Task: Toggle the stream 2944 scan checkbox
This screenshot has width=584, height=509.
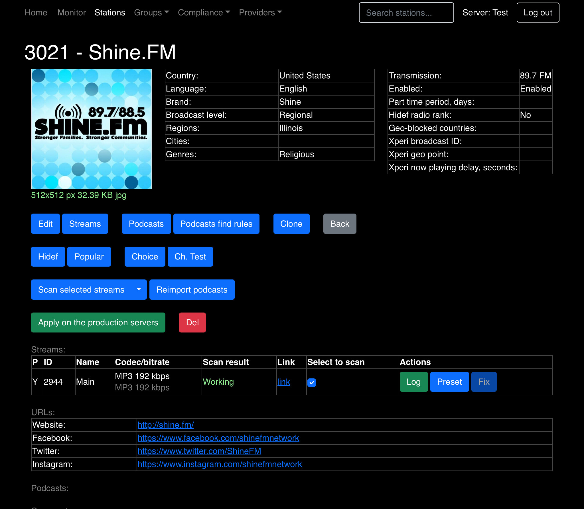Action: pyautogui.click(x=312, y=382)
